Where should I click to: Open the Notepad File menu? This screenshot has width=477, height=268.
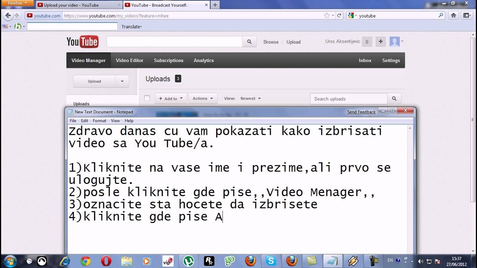click(x=73, y=121)
